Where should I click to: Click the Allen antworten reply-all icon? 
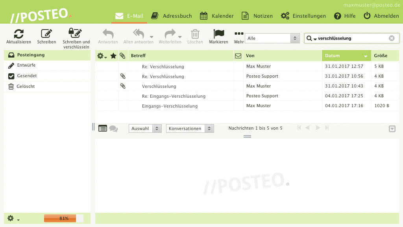[x=139, y=33]
